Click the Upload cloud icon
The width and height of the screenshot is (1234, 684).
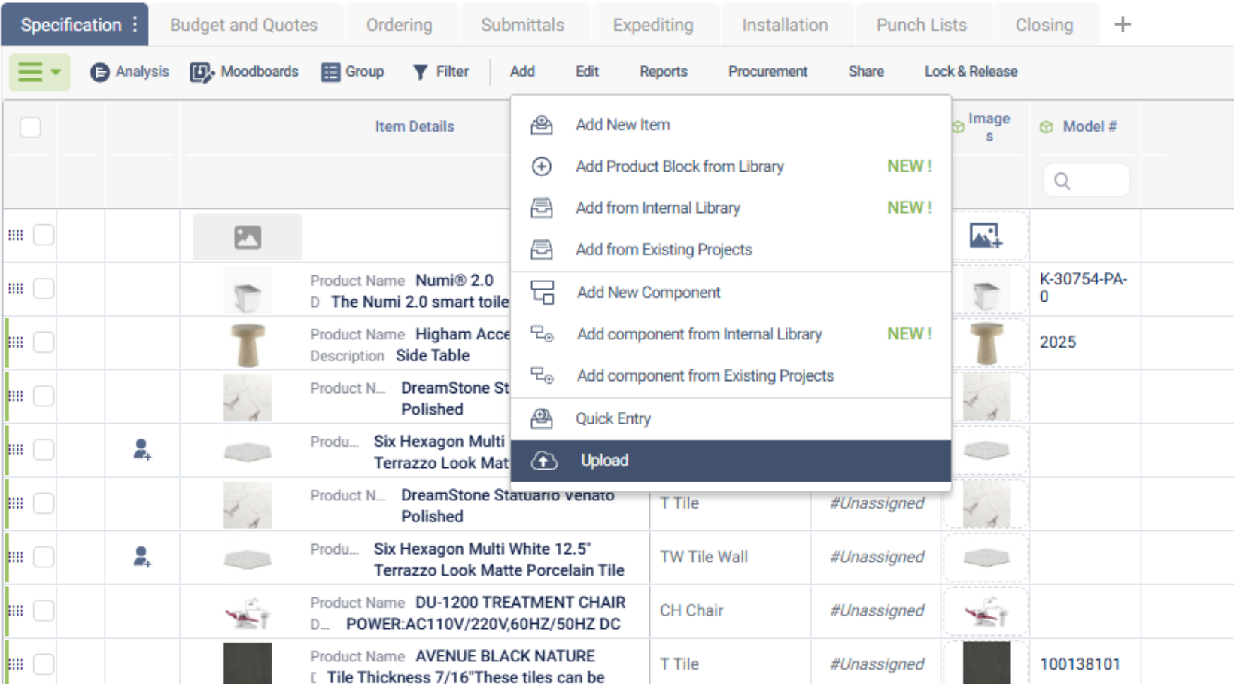pyautogui.click(x=544, y=461)
